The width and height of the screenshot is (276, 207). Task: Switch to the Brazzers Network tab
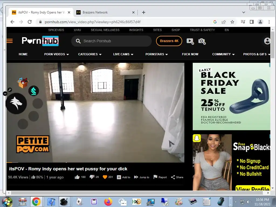pos(106,12)
